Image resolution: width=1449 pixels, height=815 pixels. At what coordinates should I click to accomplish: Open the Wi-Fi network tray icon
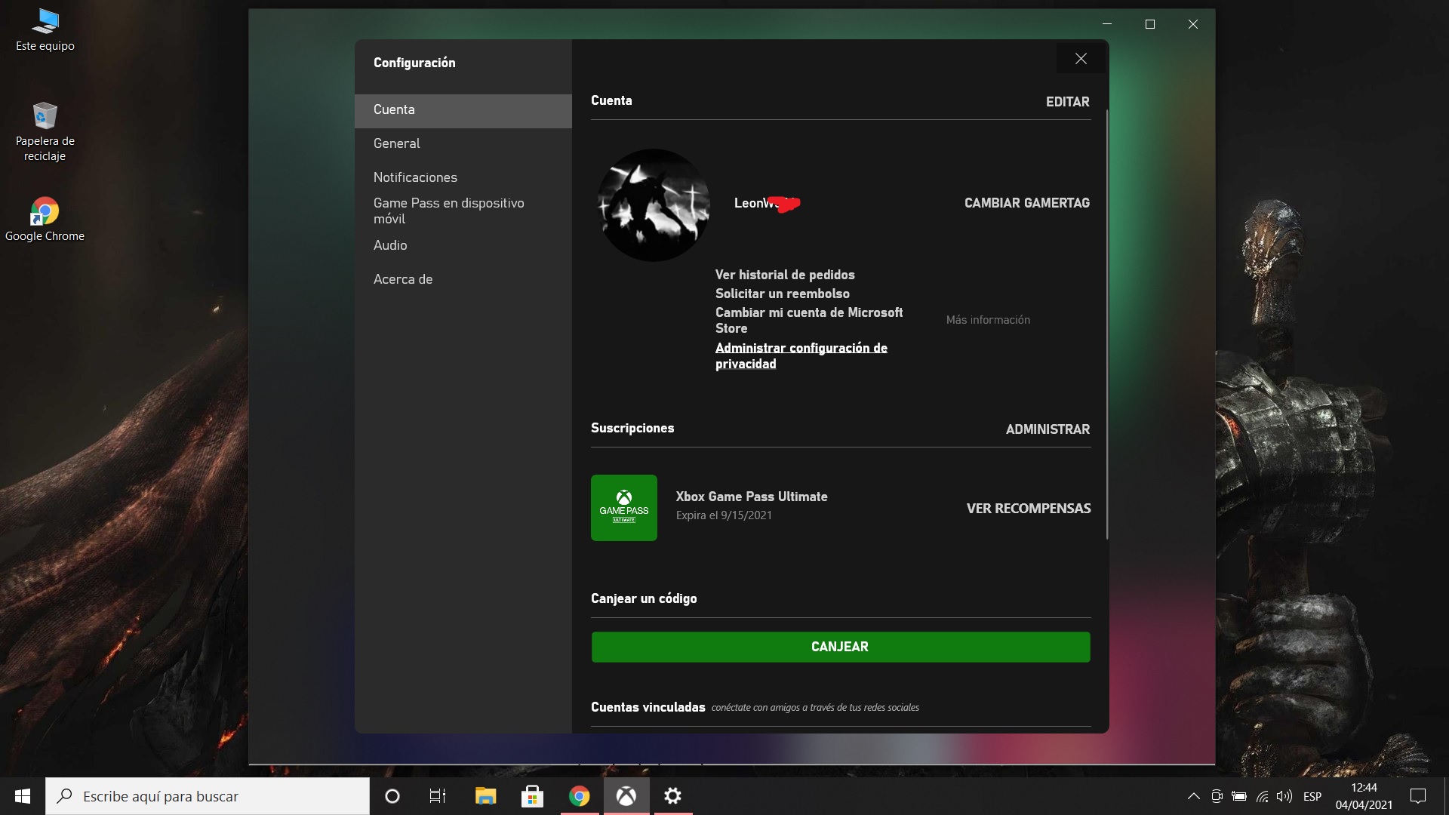1262,796
